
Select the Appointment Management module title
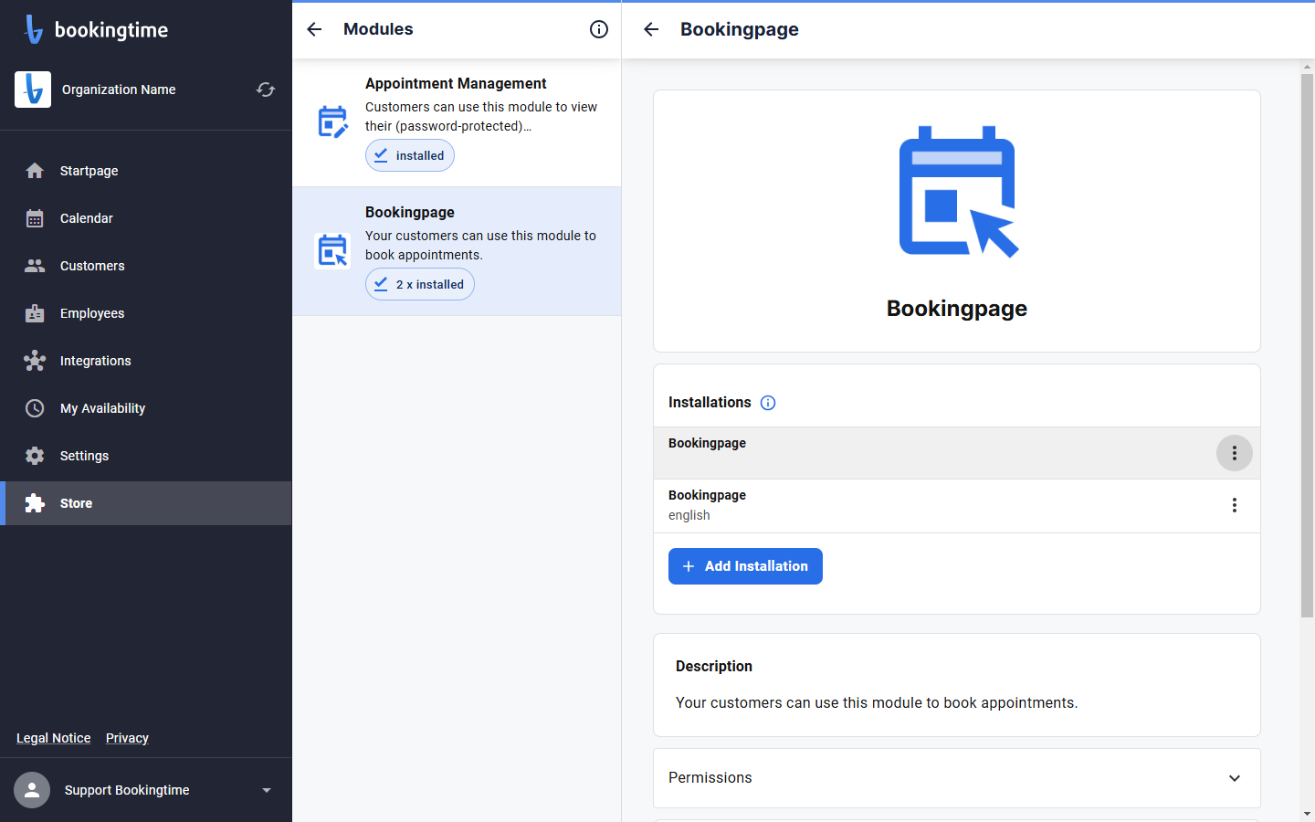(456, 83)
